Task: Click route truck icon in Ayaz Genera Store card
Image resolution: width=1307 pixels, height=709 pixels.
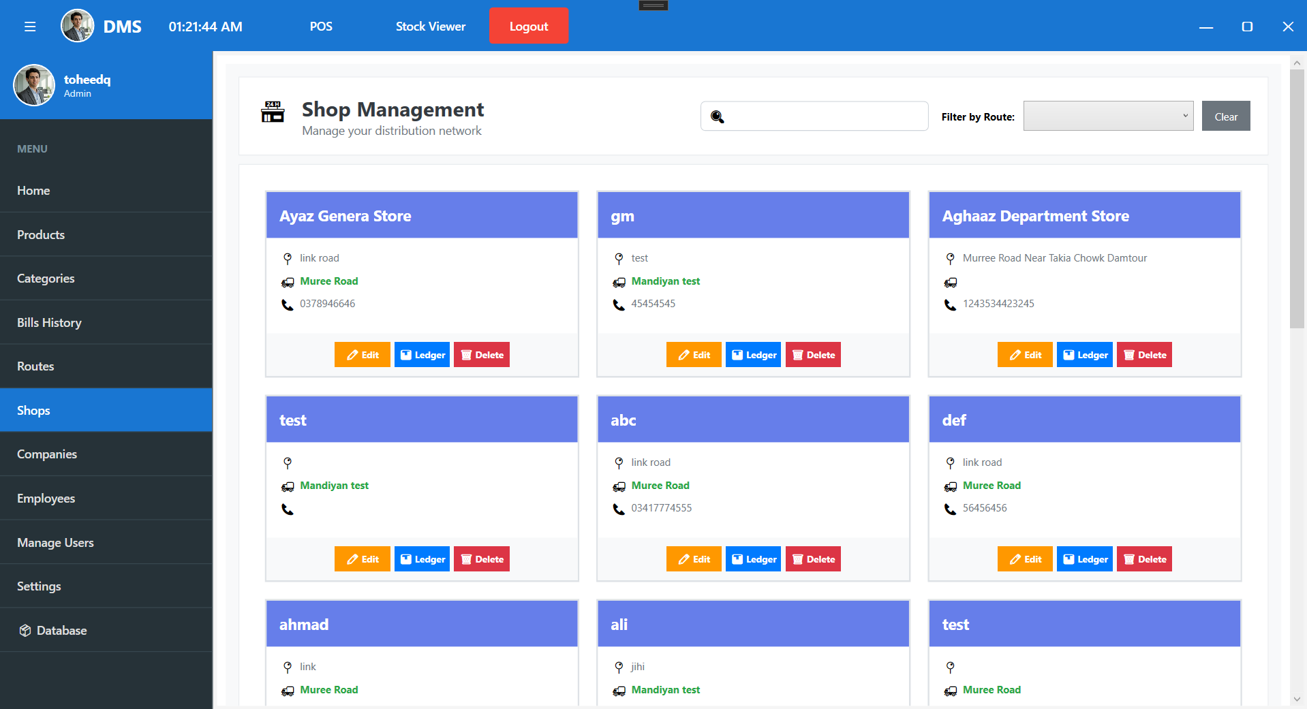Action: pos(288,282)
